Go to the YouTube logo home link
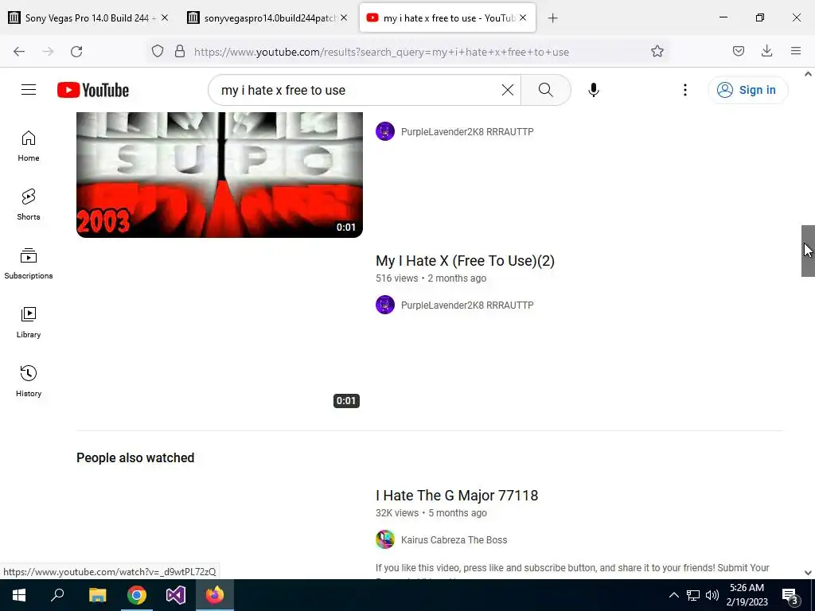 click(93, 90)
